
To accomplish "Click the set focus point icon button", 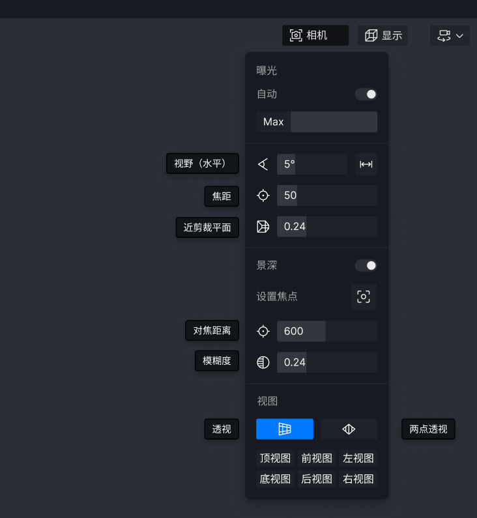I will click(x=364, y=296).
